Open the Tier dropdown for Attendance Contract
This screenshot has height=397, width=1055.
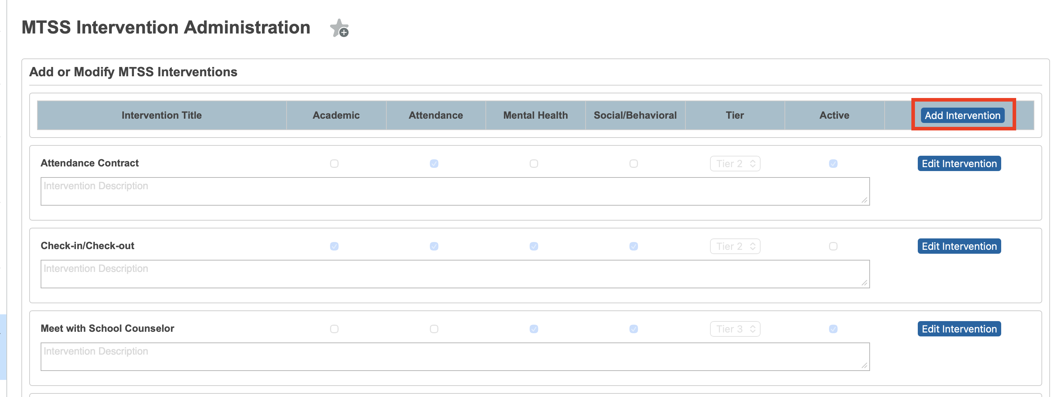click(735, 163)
